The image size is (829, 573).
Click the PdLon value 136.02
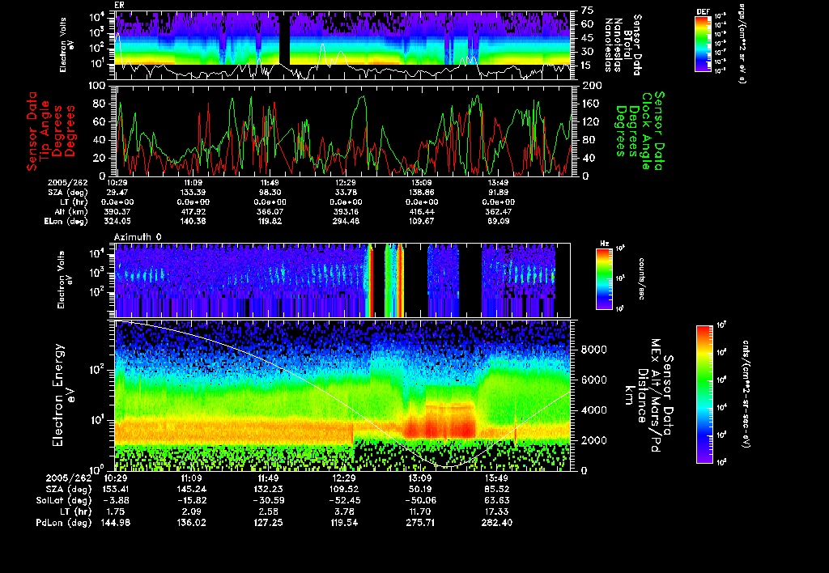point(191,523)
